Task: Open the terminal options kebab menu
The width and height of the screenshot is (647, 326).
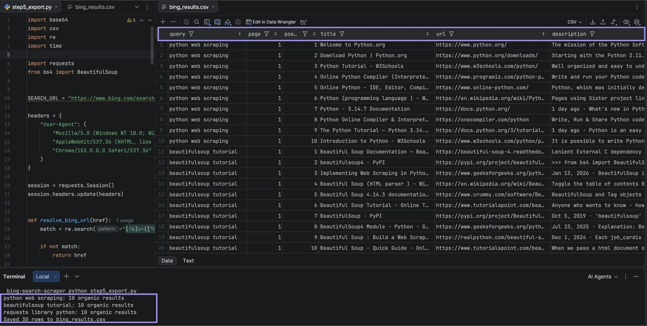Action: (626, 276)
